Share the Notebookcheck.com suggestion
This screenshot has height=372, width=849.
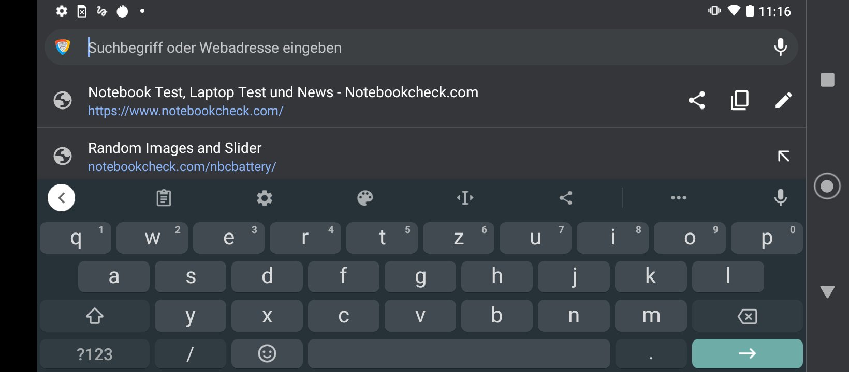click(x=697, y=100)
